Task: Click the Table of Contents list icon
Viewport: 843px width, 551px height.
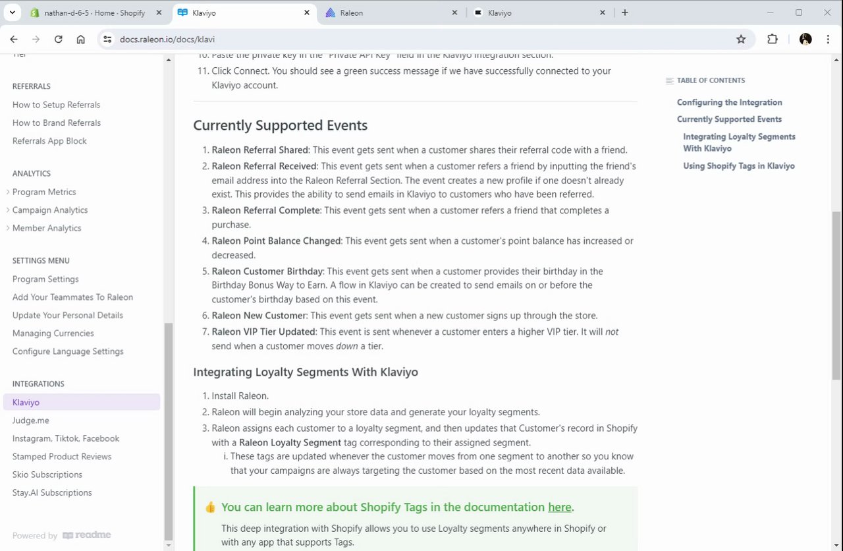Action: pos(670,81)
